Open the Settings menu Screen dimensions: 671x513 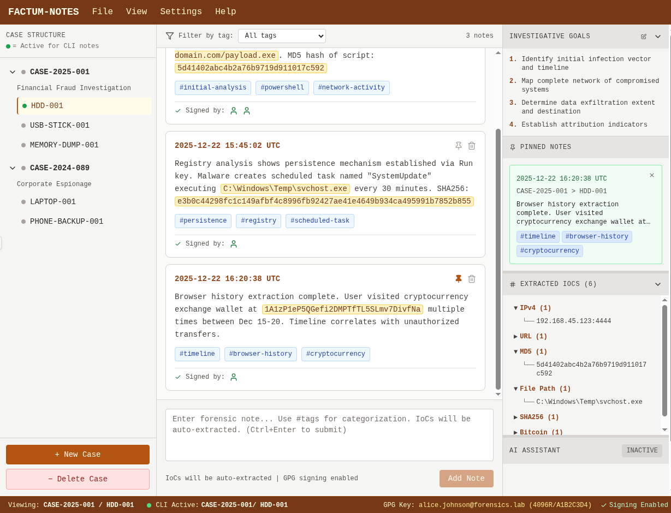[181, 12]
